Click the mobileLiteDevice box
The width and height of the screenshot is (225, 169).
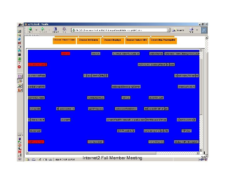pos(96,98)
